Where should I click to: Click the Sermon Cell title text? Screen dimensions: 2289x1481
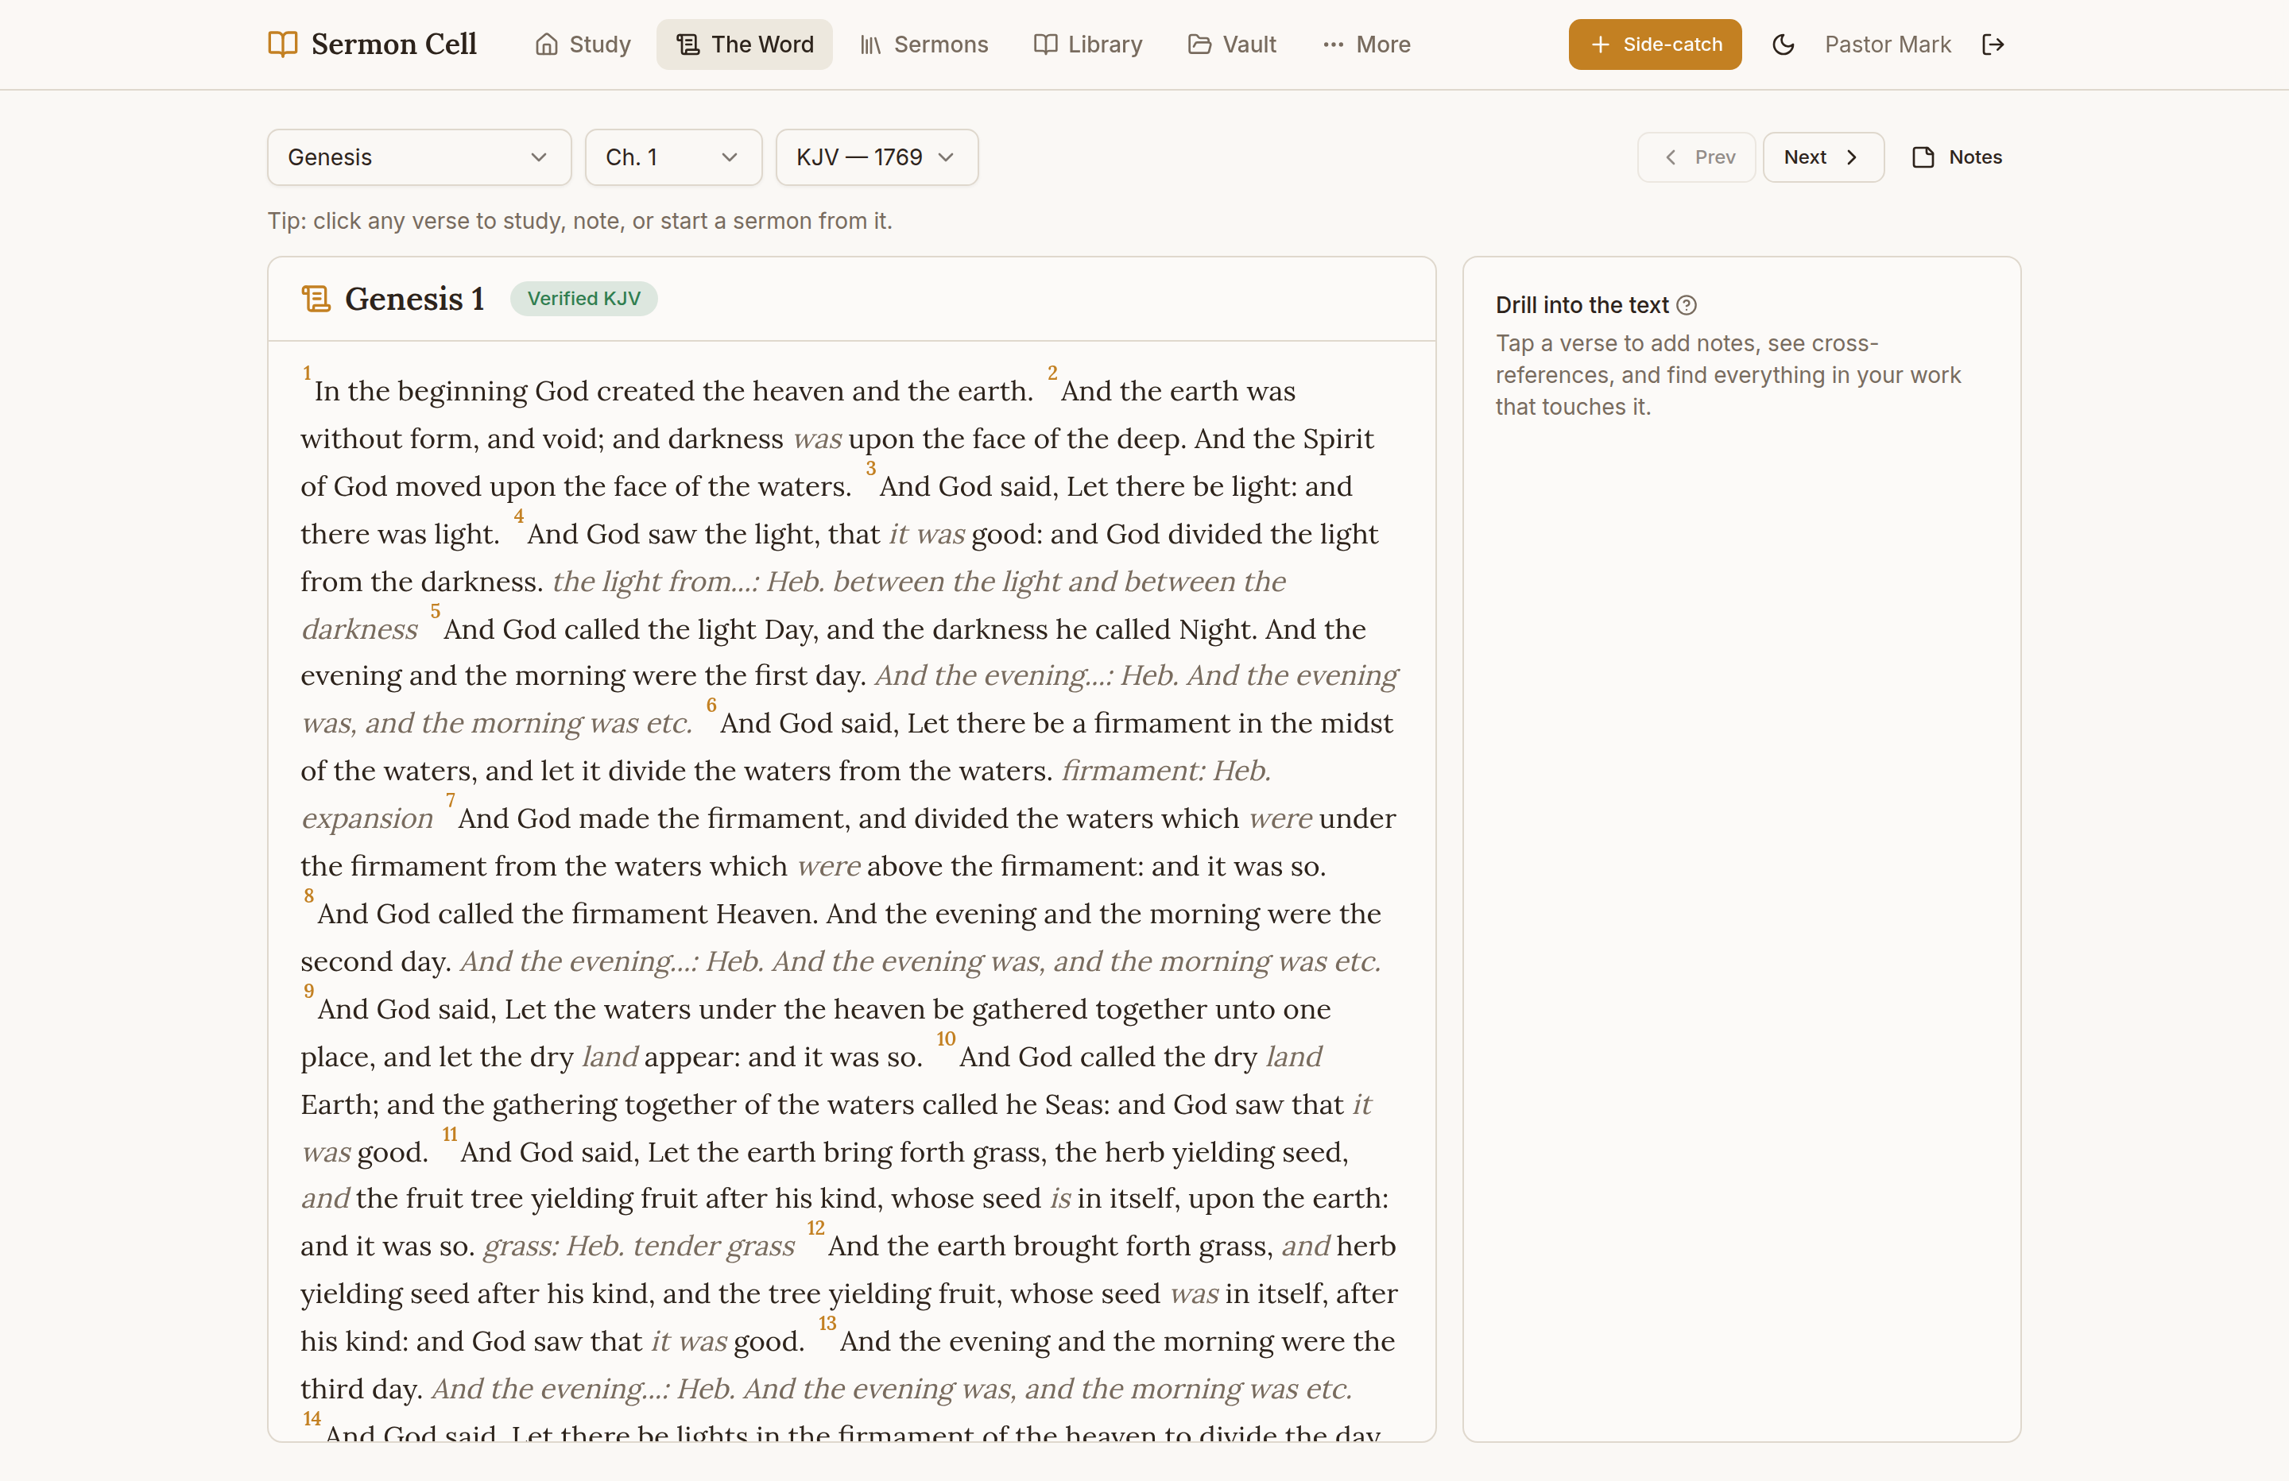[x=394, y=44]
